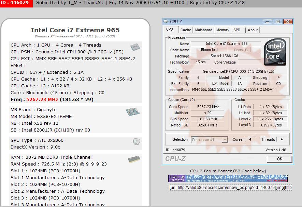Click the Stepping field showing 4
This screenshot has width=302, height=208.
[278, 77]
